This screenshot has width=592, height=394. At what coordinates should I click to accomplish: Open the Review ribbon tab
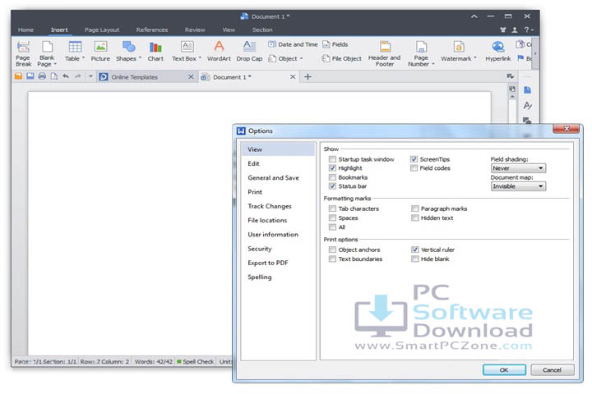[x=195, y=30]
